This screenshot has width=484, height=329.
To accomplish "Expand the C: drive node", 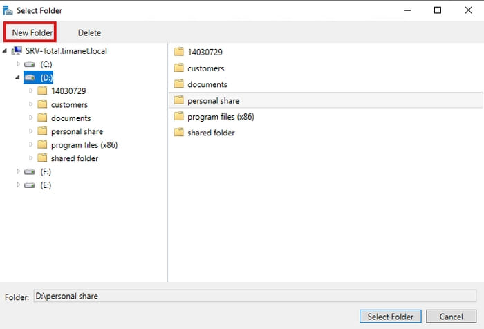I will click(18, 64).
